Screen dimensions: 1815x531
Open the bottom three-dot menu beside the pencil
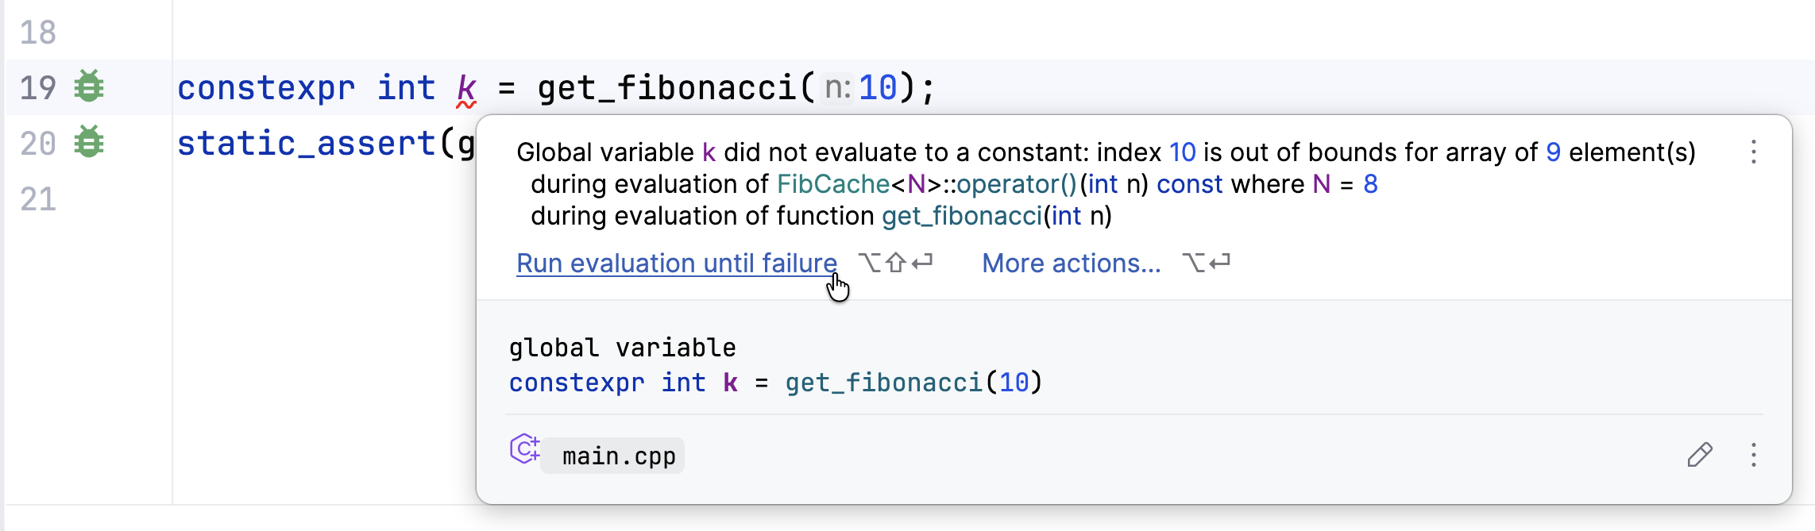coord(1753,455)
